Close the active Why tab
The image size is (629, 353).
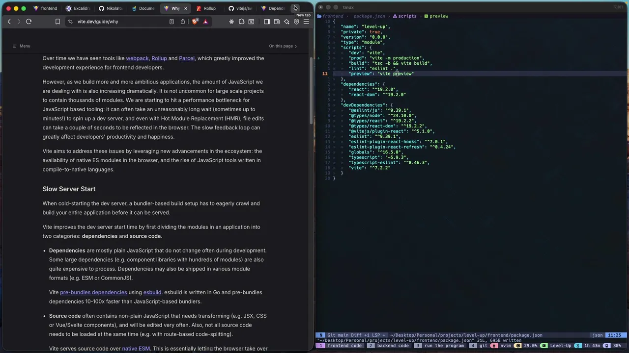click(x=185, y=8)
